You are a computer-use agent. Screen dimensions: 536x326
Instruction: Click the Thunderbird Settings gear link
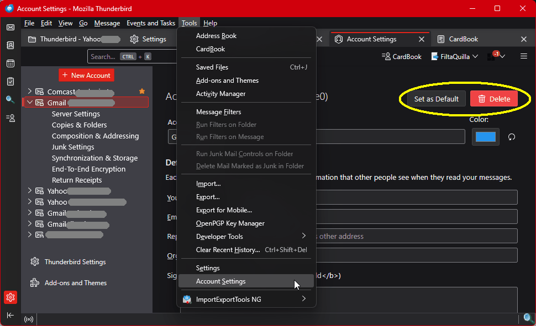(x=68, y=262)
